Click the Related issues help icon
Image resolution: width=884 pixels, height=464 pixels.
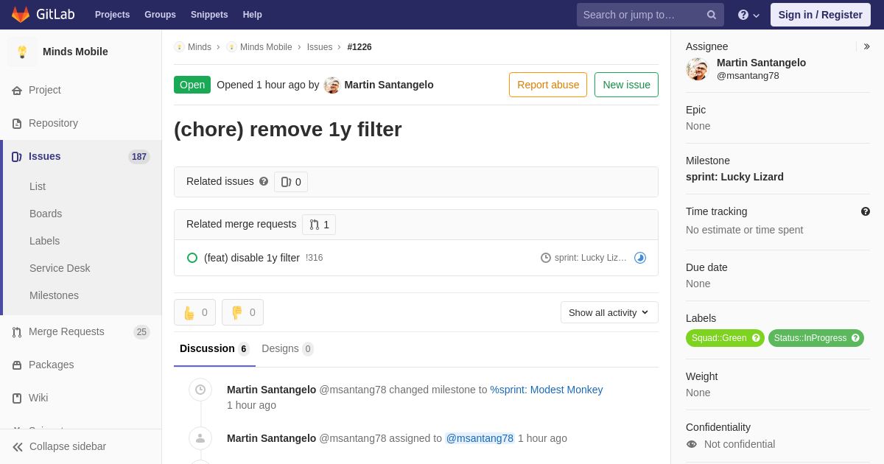click(x=264, y=181)
